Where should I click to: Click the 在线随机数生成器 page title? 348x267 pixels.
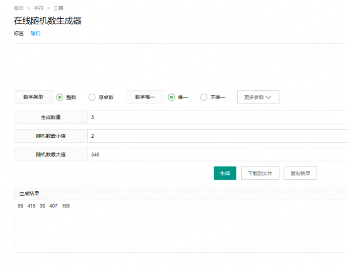tap(48, 21)
